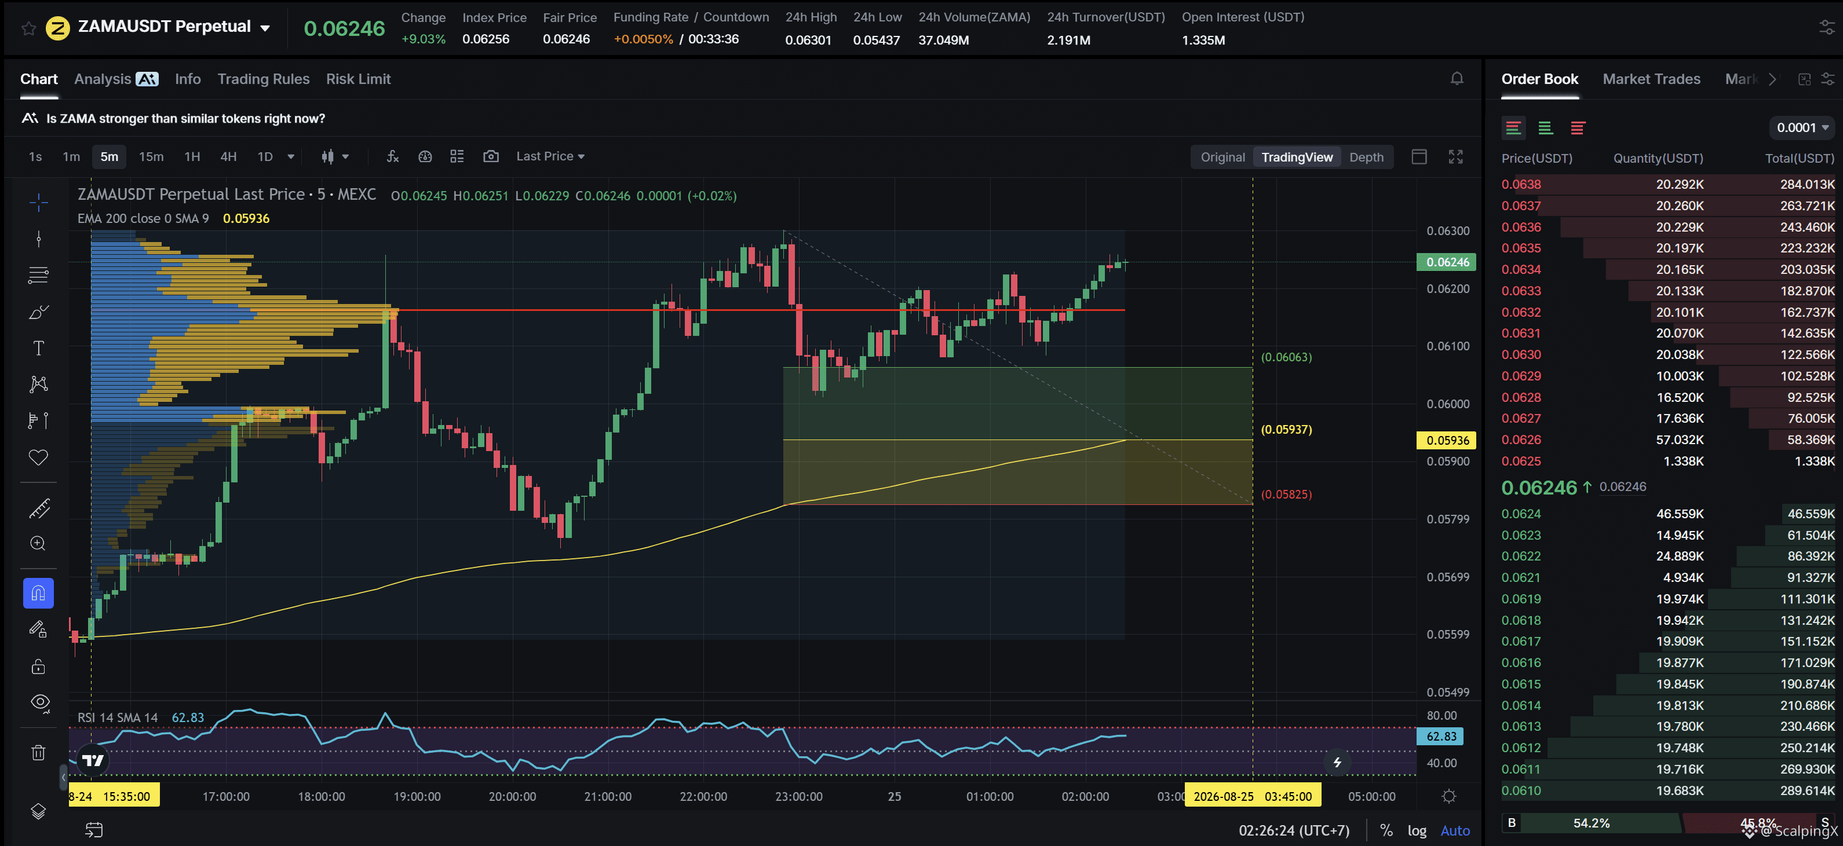Take a chart snapshot with camera
Image resolution: width=1843 pixels, height=846 pixels.
(491, 156)
